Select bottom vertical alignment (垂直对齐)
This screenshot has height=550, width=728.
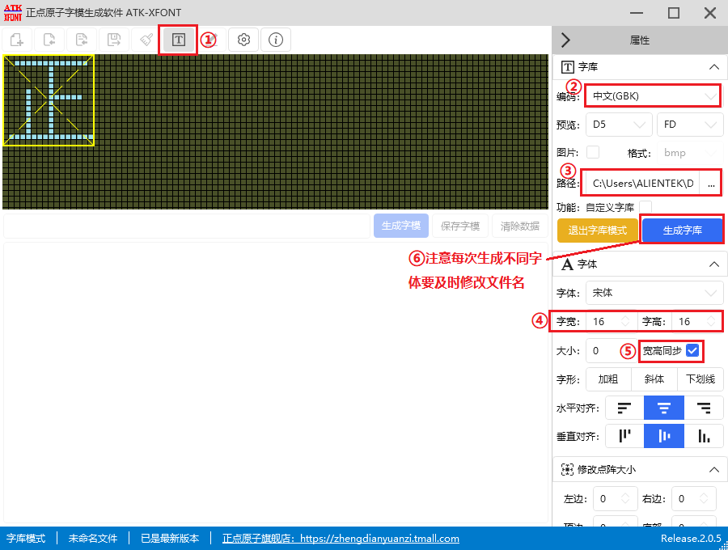tap(704, 436)
